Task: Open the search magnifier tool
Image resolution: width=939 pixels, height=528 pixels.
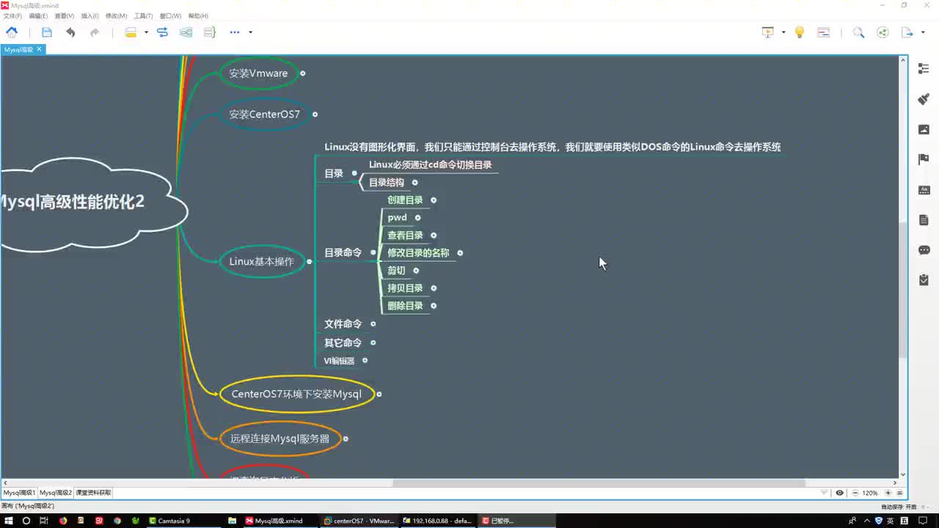Action: coord(858,32)
